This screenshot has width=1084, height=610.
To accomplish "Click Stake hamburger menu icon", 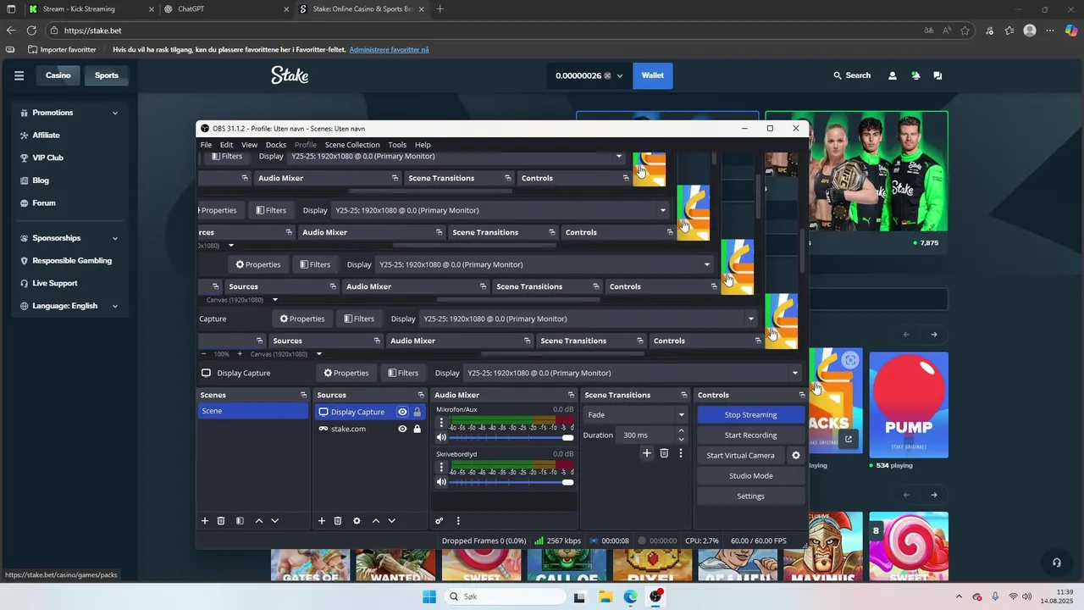I will point(19,75).
